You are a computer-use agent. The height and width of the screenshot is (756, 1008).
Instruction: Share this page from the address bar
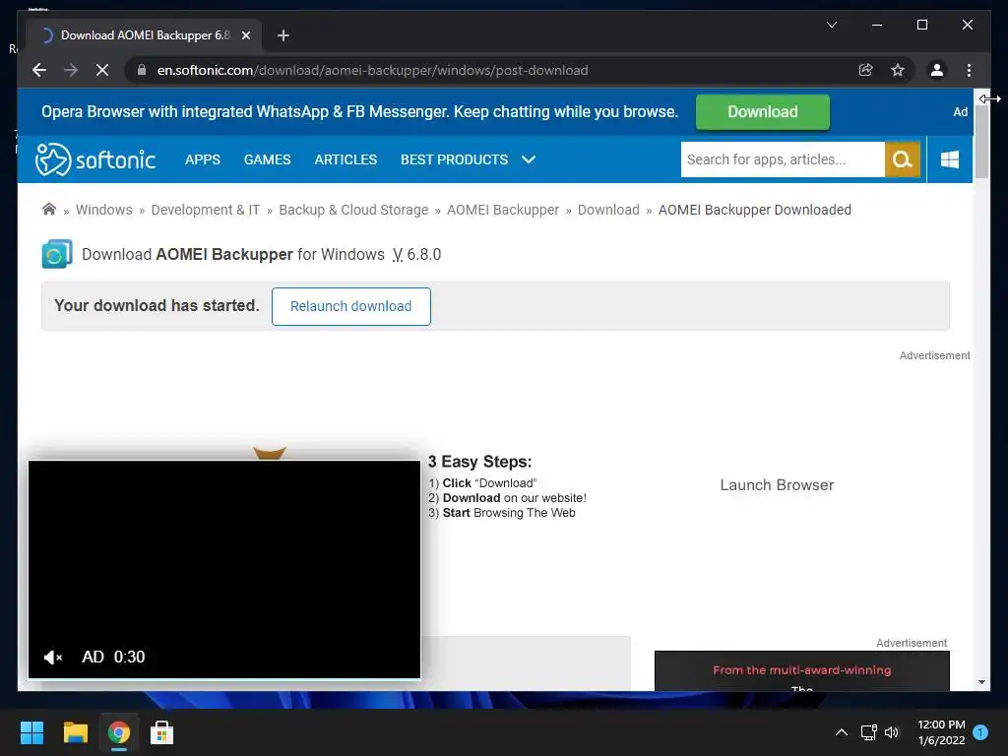(866, 70)
